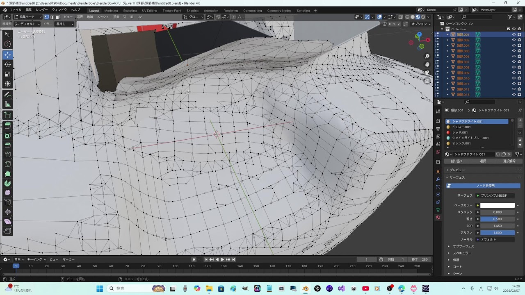Select the Scale tool

(x=8, y=74)
